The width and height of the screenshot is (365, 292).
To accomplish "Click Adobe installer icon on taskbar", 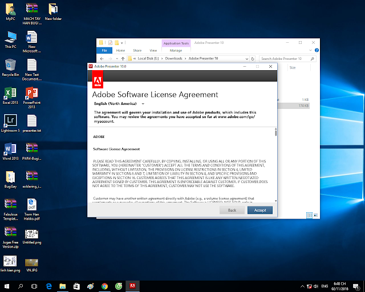I will 132,286.
